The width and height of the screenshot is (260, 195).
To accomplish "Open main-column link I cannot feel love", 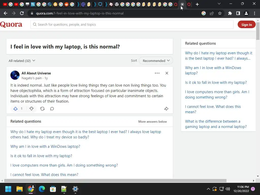I will 44,175.
